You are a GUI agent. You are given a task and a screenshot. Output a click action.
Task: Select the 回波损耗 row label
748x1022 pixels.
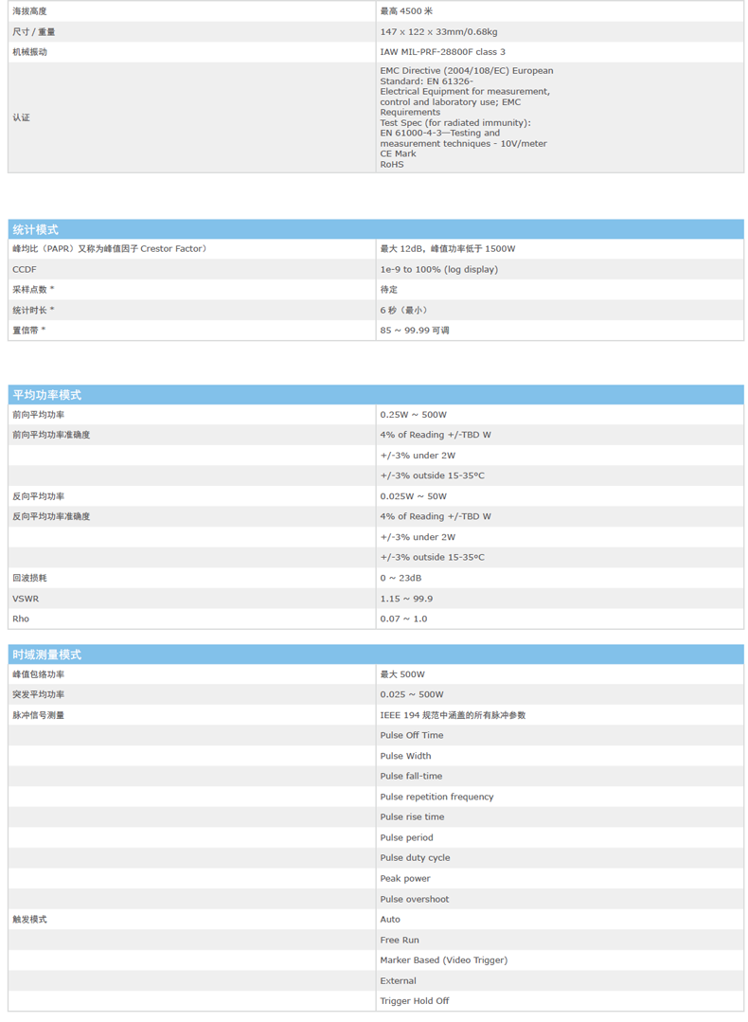click(29, 578)
